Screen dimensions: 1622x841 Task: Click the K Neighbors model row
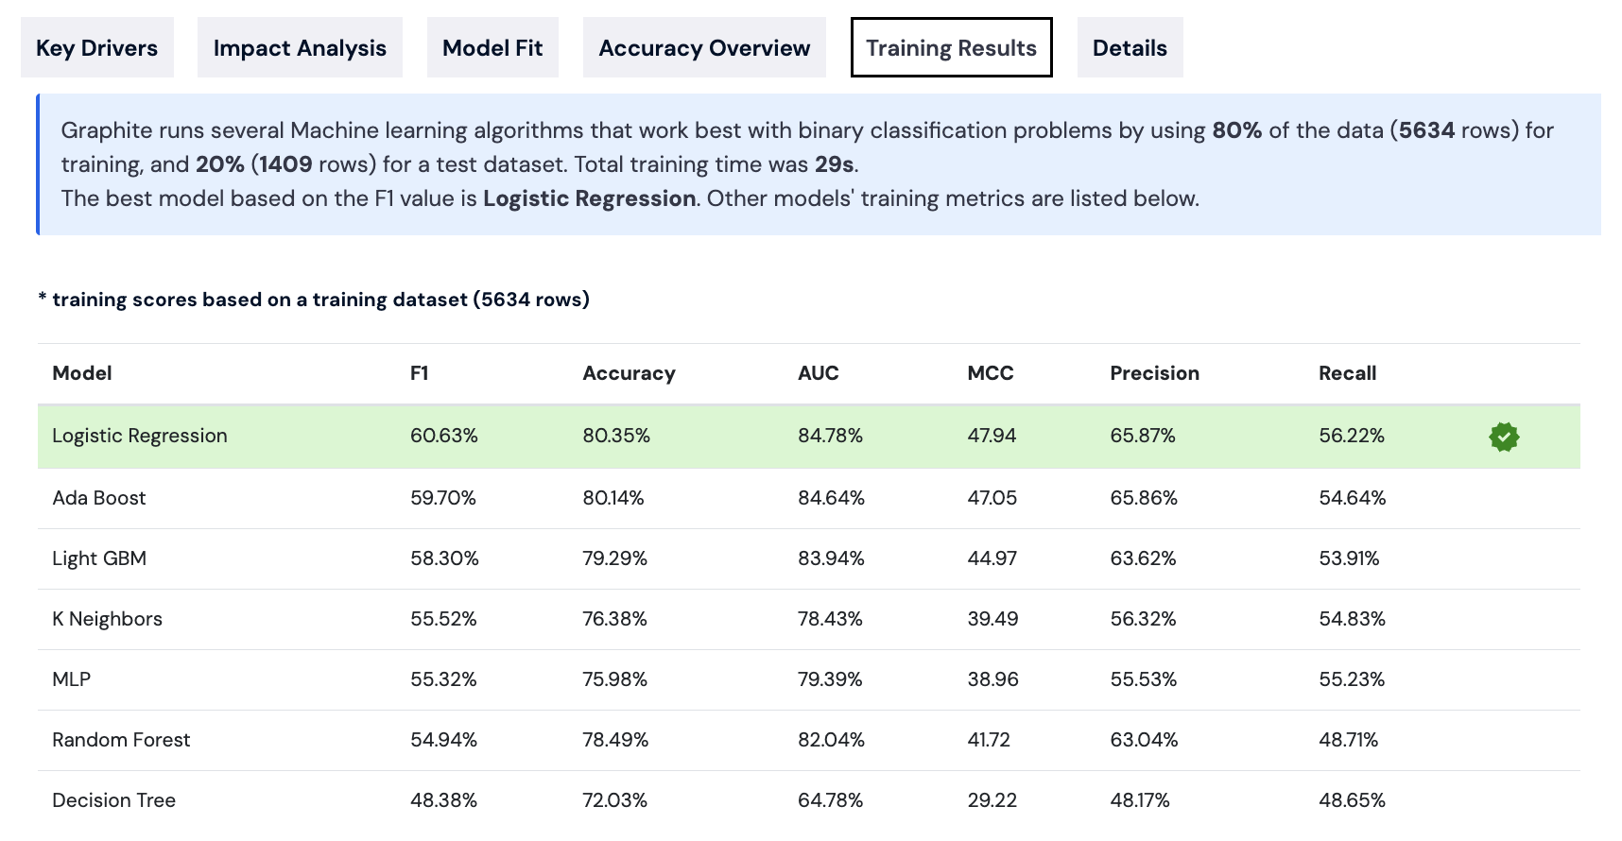coord(107,619)
